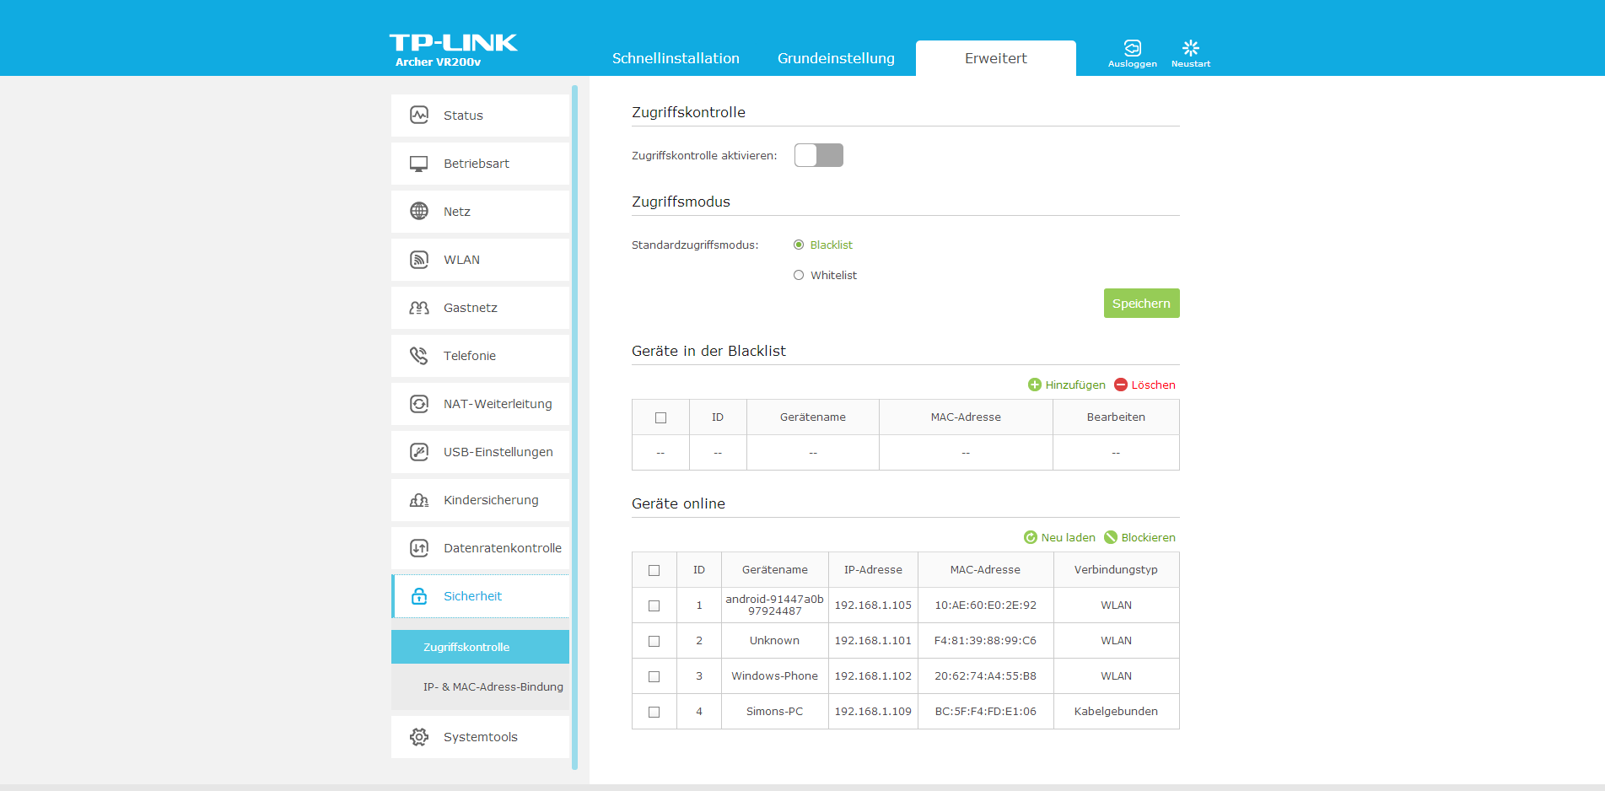The width and height of the screenshot is (1605, 791).
Task: Open the Schnellinstallation tab
Action: point(676,58)
